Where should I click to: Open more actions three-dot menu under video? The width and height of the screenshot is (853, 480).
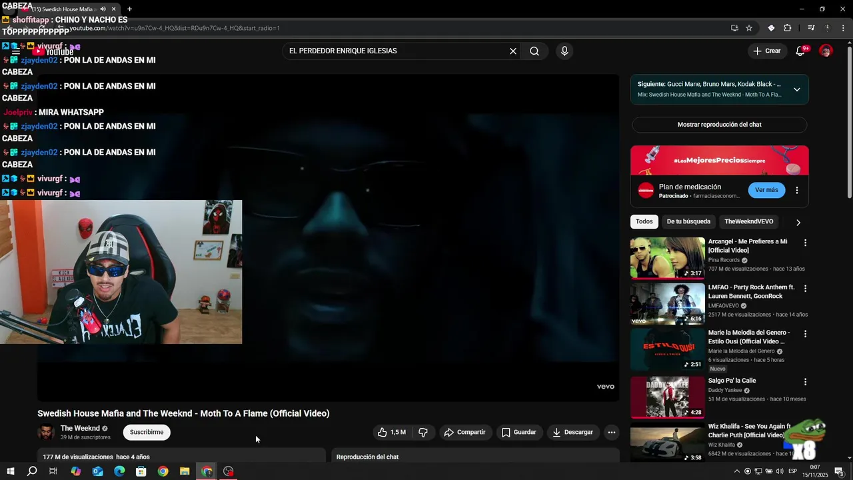click(x=611, y=433)
